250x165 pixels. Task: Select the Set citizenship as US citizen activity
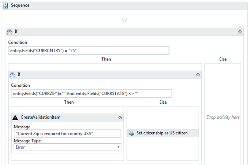tap(163, 133)
